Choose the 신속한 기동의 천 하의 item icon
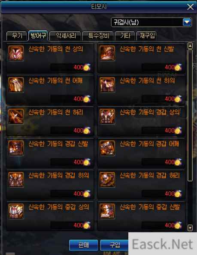This screenshot has width=197, height=255. tap(107, 85)
